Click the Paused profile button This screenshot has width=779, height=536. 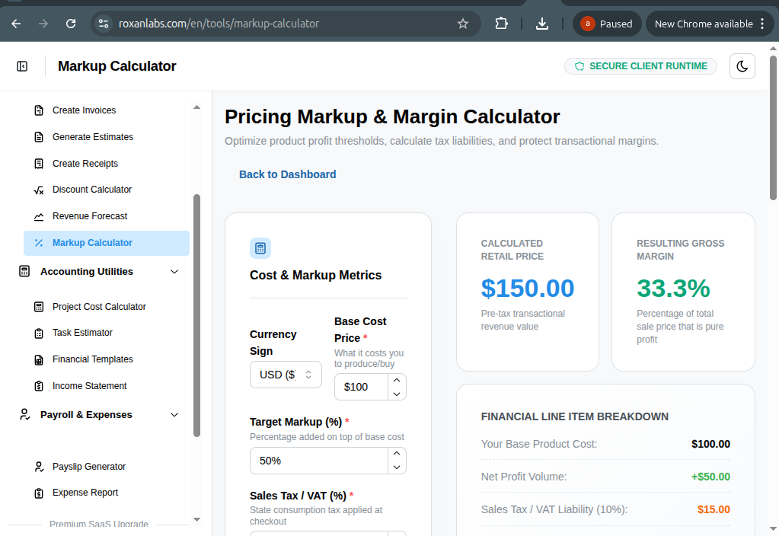pyautogui.click(x=607, y=24)
